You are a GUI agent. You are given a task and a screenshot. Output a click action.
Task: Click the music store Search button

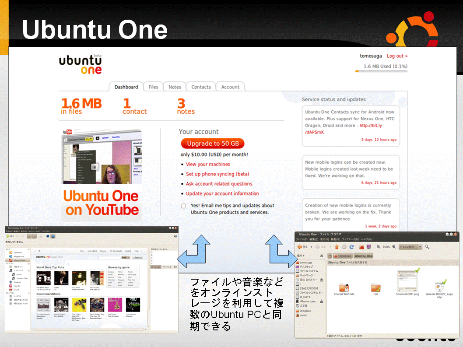click(x=137, y=258)
